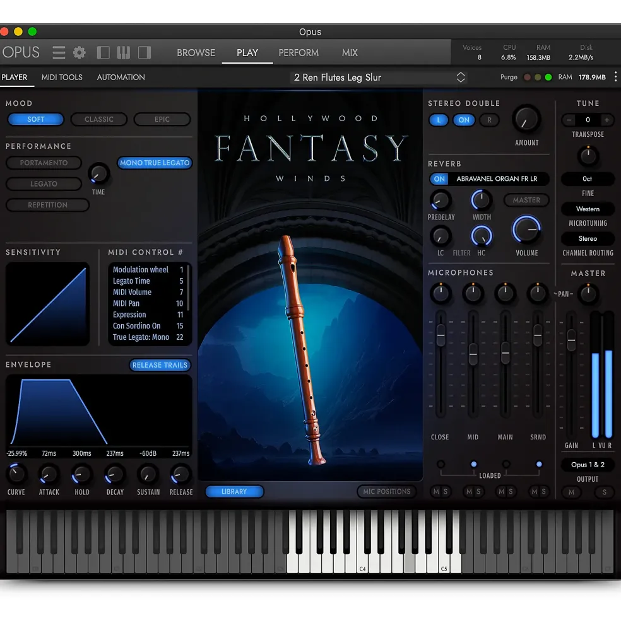Click the reverb HC filter knob
621x621 pixels.
pyautogui.click(x=481, y=236)
